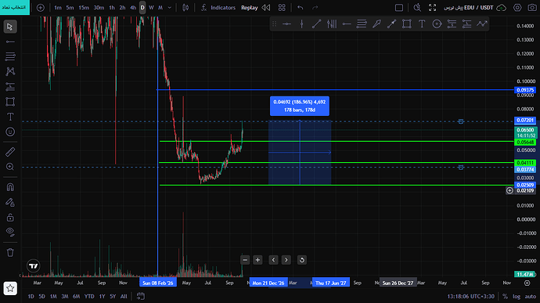
Task: Open chart patterns tool in left sidebar
Action: tap(10, 71)
